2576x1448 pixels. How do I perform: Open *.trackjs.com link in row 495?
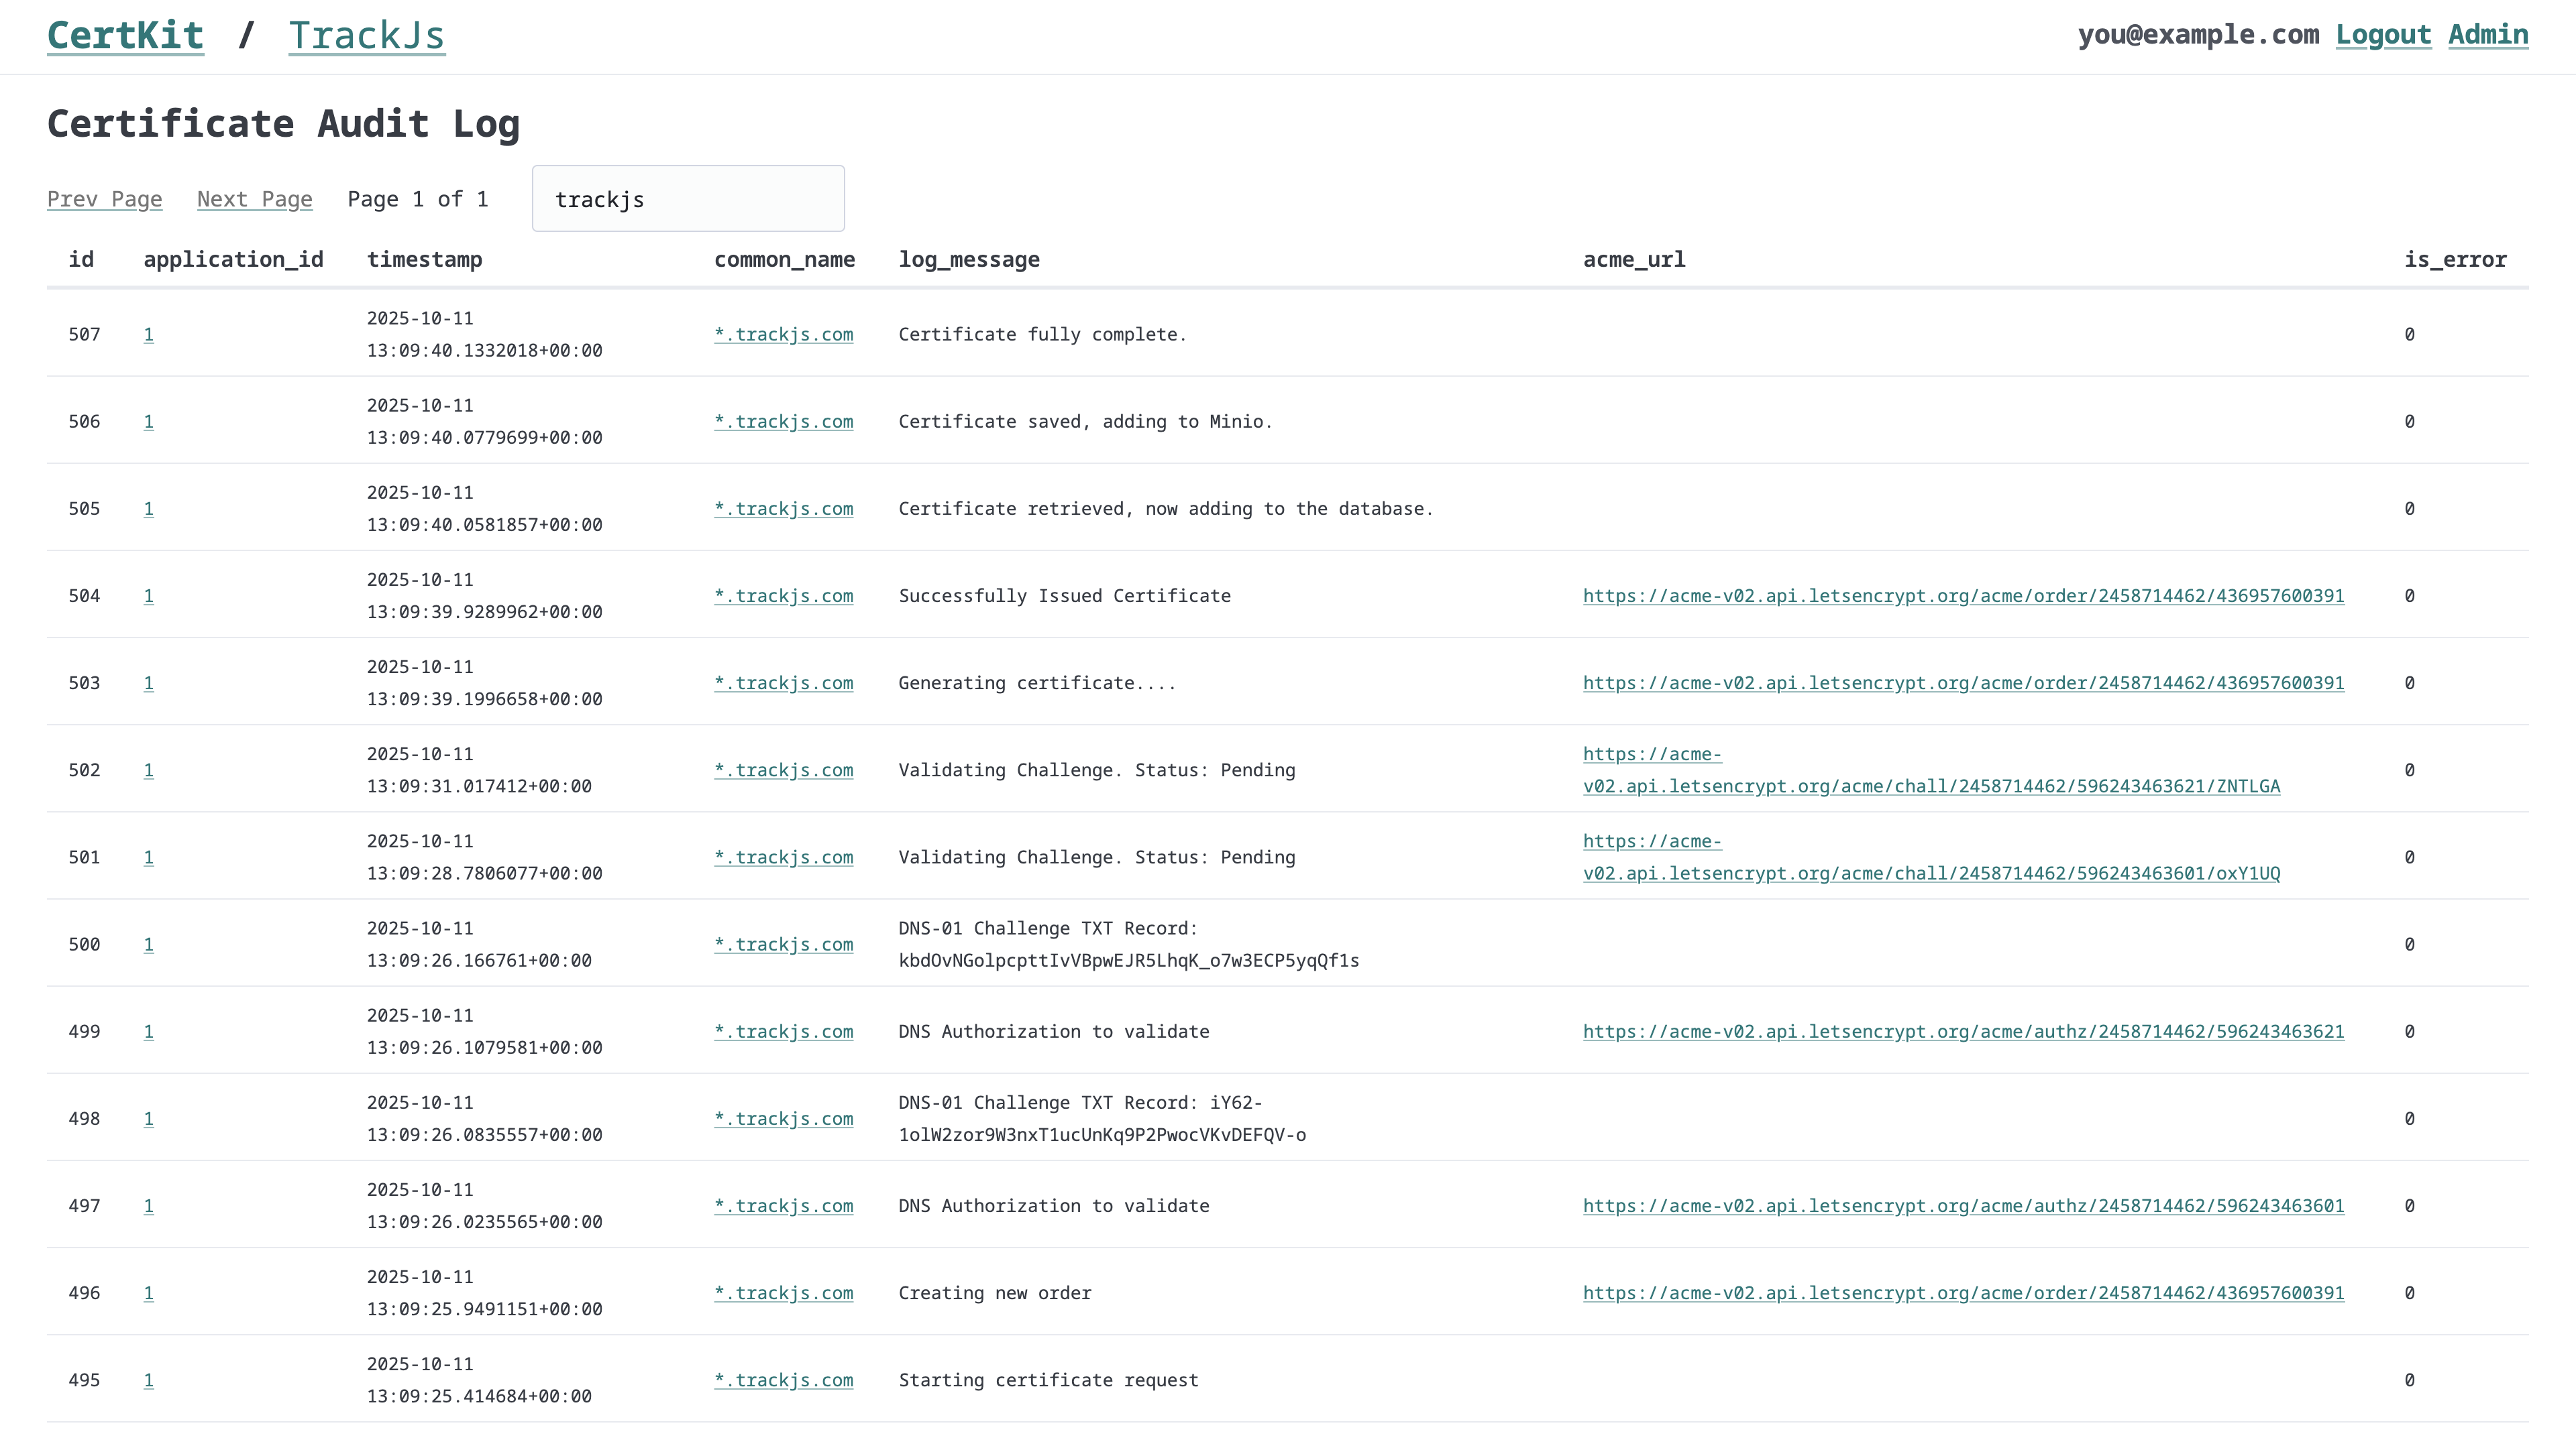point(783,1380)
